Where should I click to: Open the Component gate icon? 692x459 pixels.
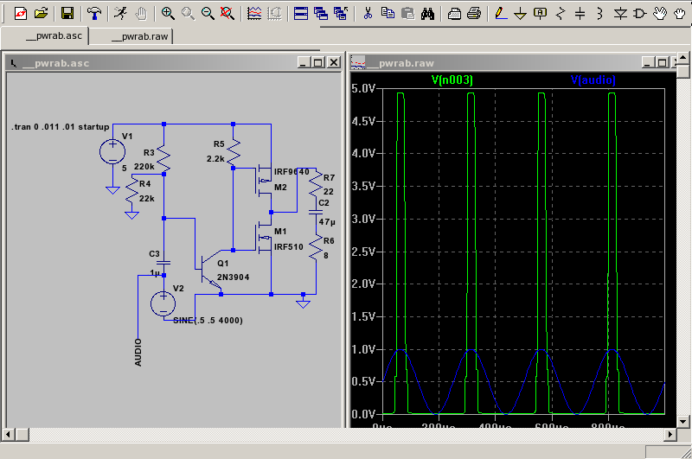tap(640, 13)
